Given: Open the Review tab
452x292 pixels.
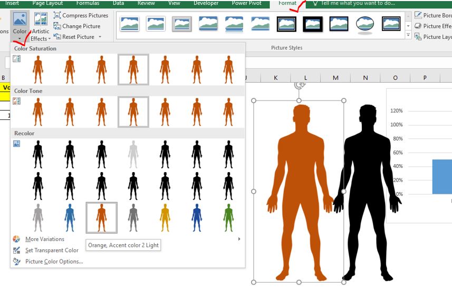Looking at the screenshot, I should point(146,3).
